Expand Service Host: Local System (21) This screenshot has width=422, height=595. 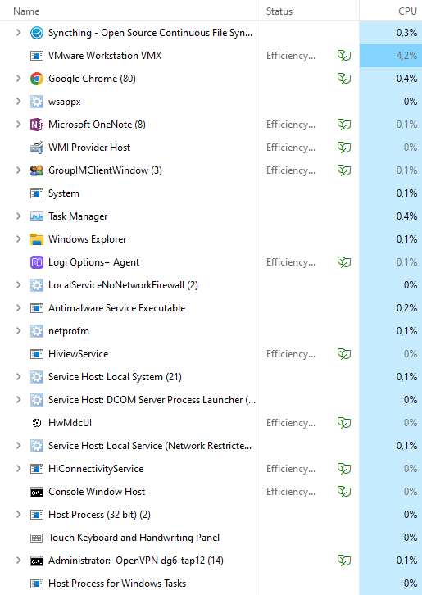pyautogui.click(x=18, y=377)
